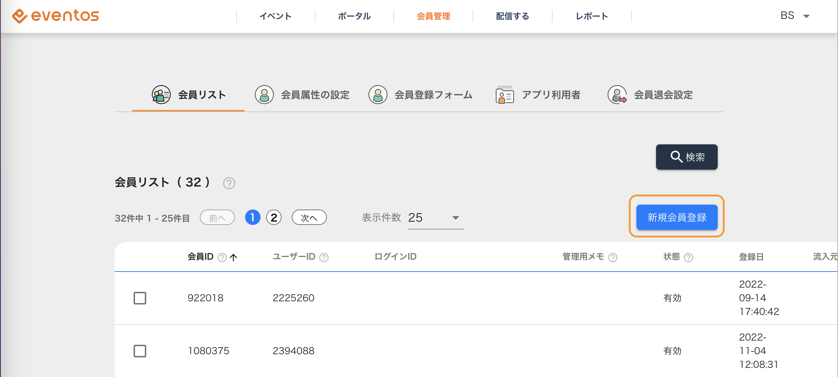Click the eventos logo

pyautogui.click(x=55, y=16)
